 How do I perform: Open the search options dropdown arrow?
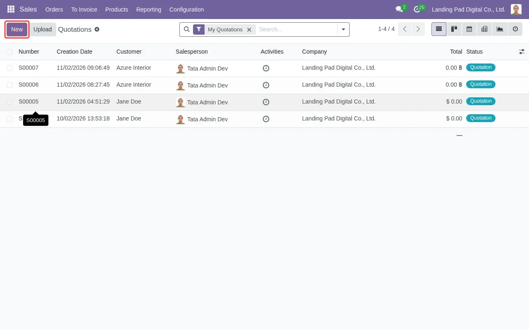[x=343, y=29]
